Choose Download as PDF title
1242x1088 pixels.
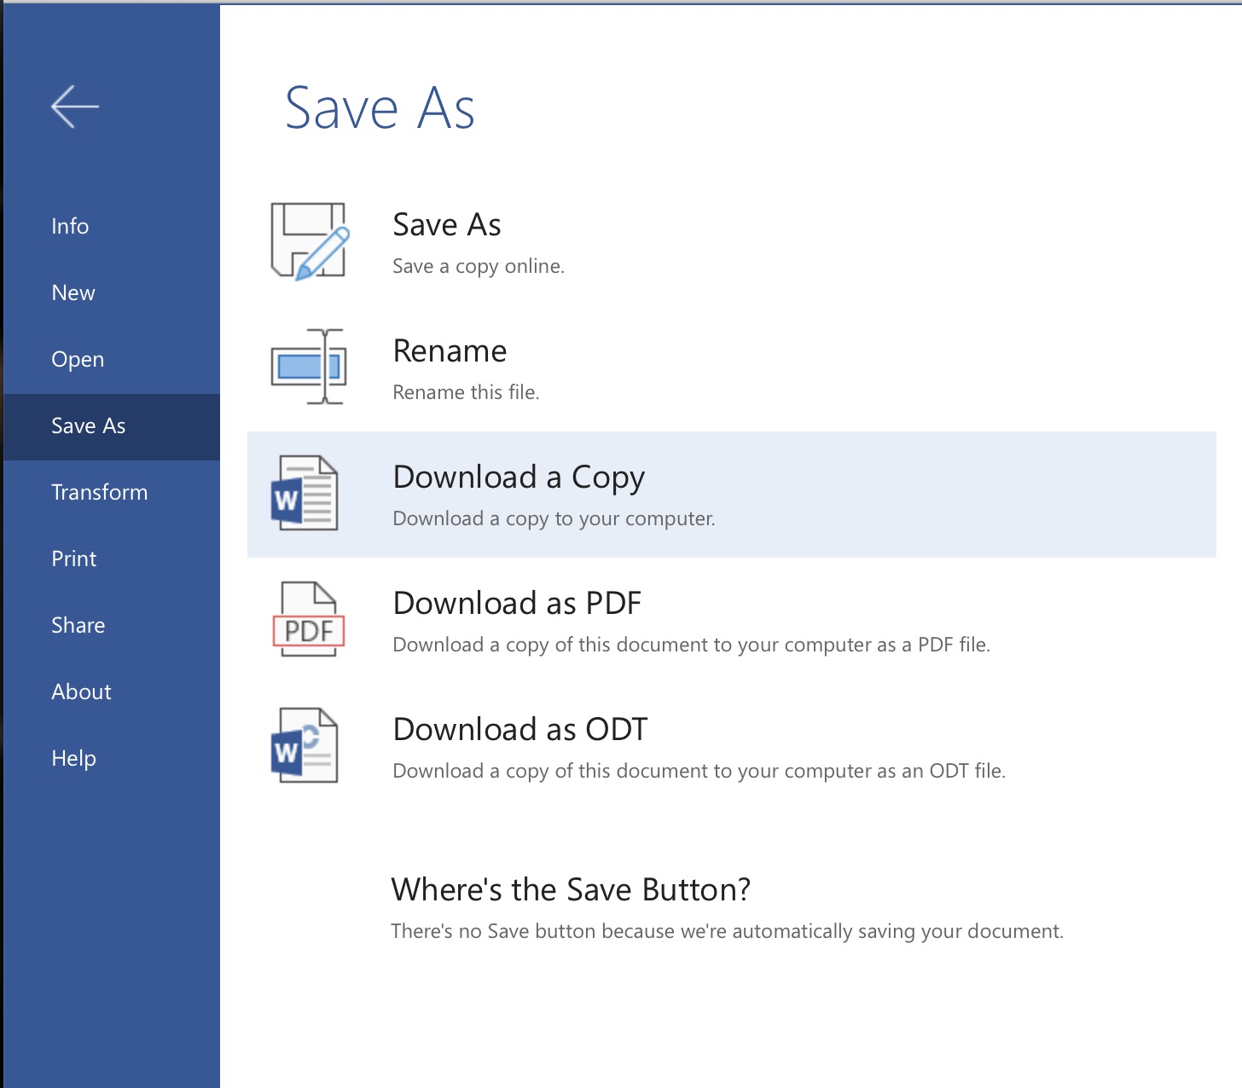point(517,604)
